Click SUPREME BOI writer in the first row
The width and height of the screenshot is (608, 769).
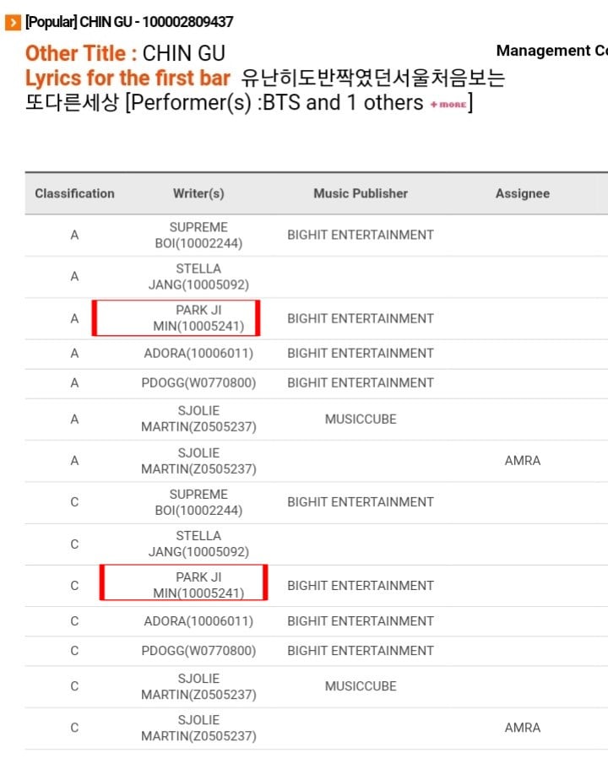click(198, 236)
